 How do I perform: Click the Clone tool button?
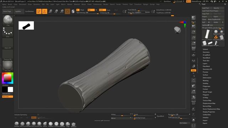tap(204, 19)
